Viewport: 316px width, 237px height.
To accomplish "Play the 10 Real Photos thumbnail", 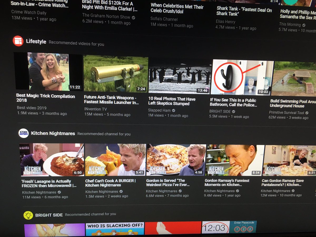I will tap(180, 76).
